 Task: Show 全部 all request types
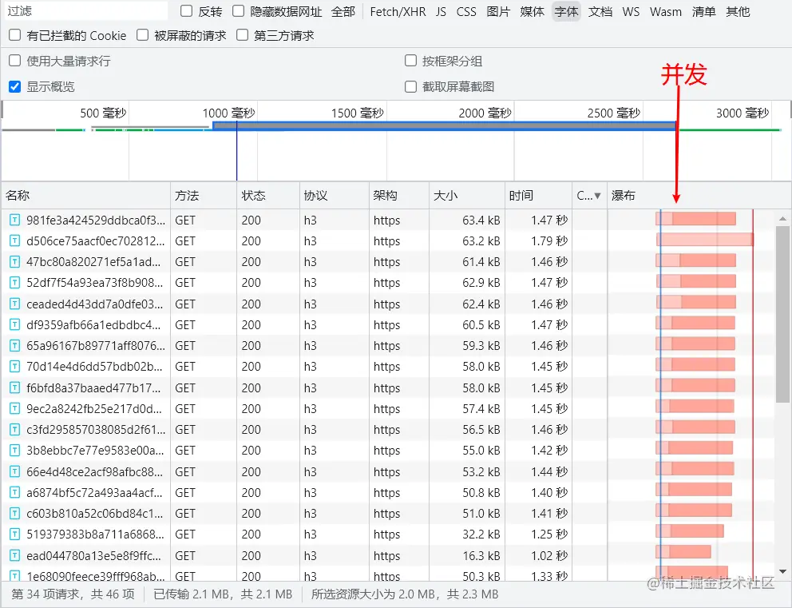click(343, 12)
